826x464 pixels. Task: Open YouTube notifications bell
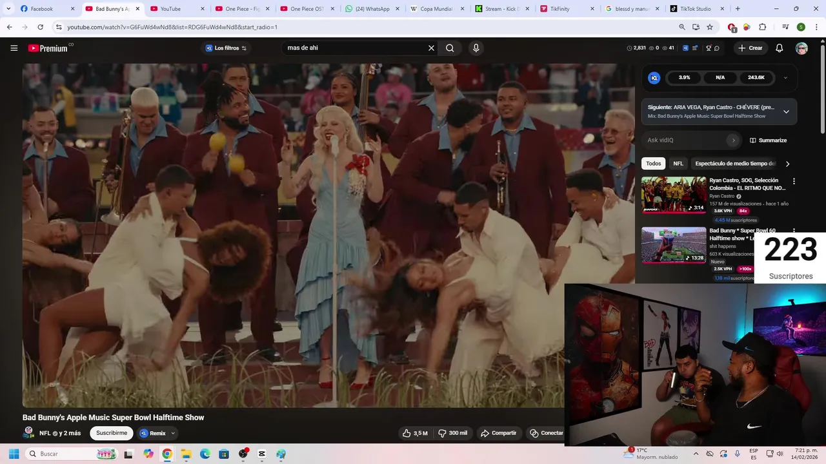pos(780,48)
